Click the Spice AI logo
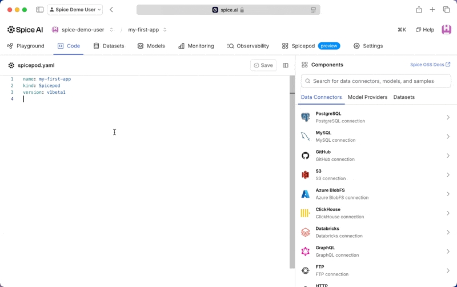Image resolution: width=457 pixels, height=287 pixels. click(x=25, y=30)
